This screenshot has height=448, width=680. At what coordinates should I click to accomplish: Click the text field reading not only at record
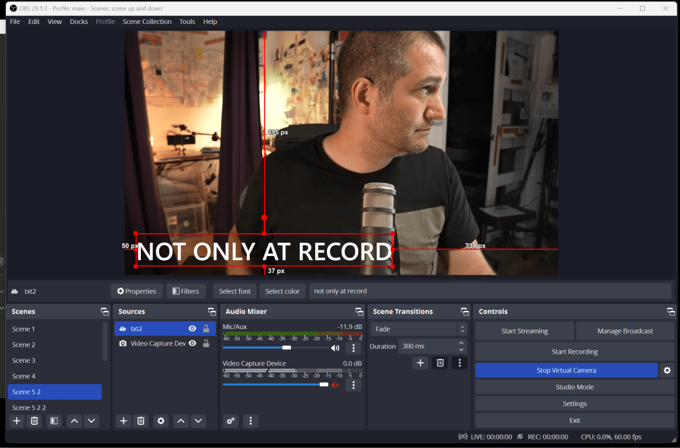pos(490,291)
